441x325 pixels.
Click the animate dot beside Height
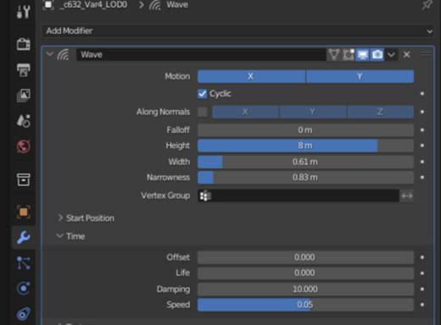pos(422,146)
